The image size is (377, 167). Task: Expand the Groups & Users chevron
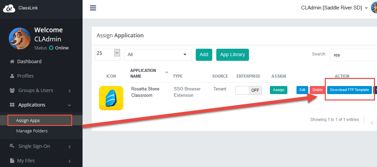pyautogui.click(x=69, y=91)
